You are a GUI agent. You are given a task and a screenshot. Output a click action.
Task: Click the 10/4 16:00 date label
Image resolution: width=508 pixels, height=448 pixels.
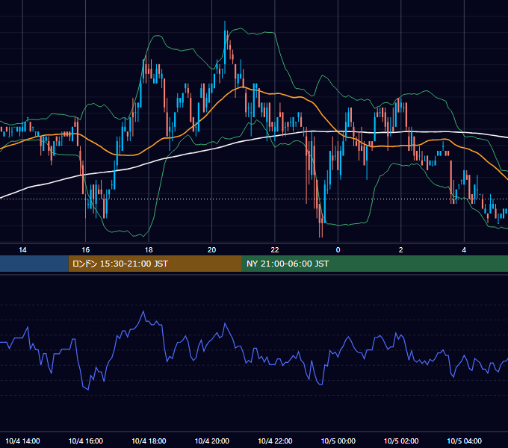85,441
